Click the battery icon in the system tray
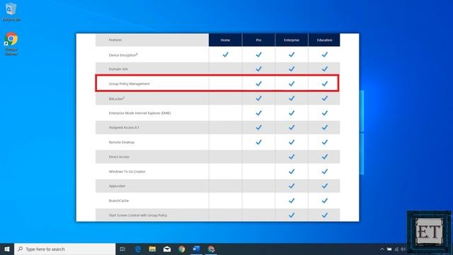Viewport: 453px width, 255px height. (x=389, y=249)
